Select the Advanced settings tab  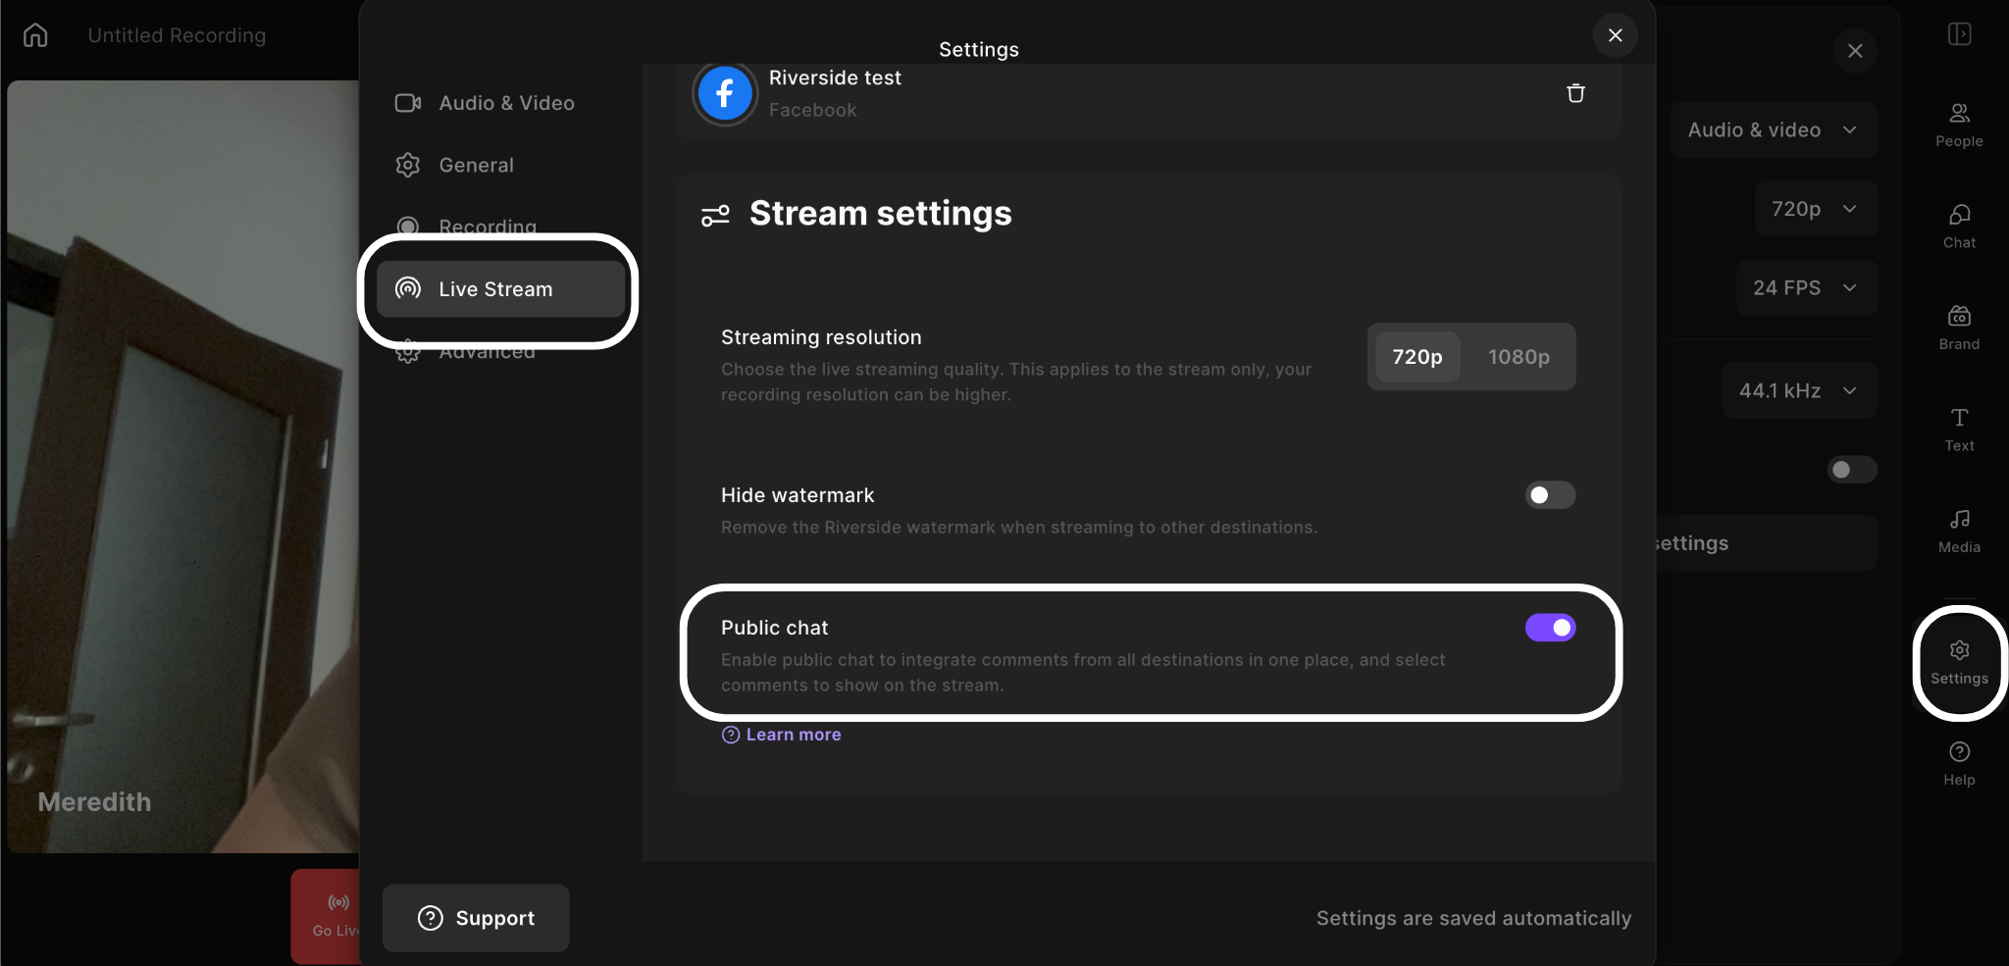(x=500, y=351)
